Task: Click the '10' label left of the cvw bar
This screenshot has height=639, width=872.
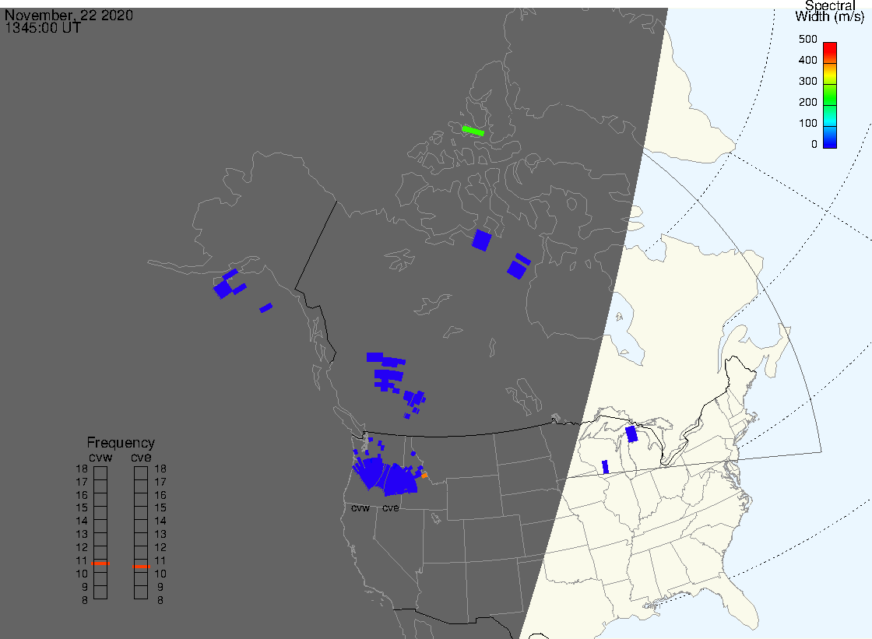Action: tap(82, 574)
